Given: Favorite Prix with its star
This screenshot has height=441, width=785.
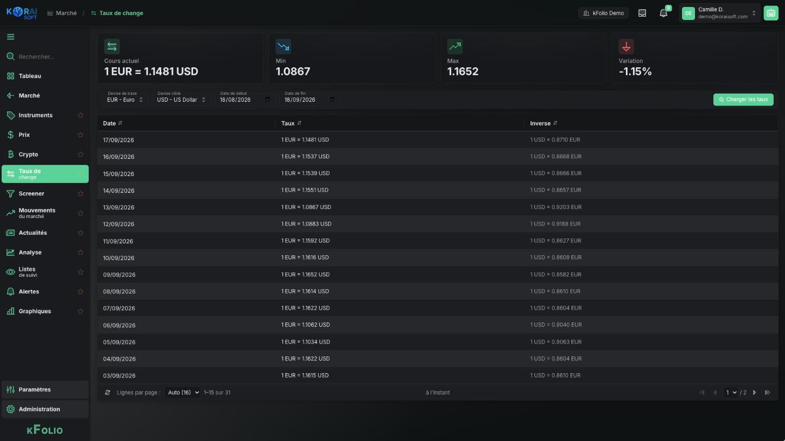Looking at the screenshot, I should (x=80, y=135).
